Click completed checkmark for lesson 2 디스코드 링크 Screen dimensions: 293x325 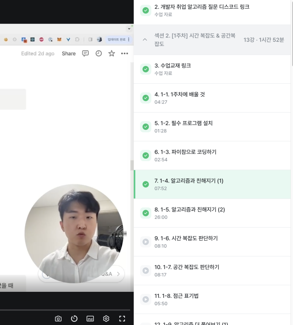pyautogui.click(x=146, y=10)
